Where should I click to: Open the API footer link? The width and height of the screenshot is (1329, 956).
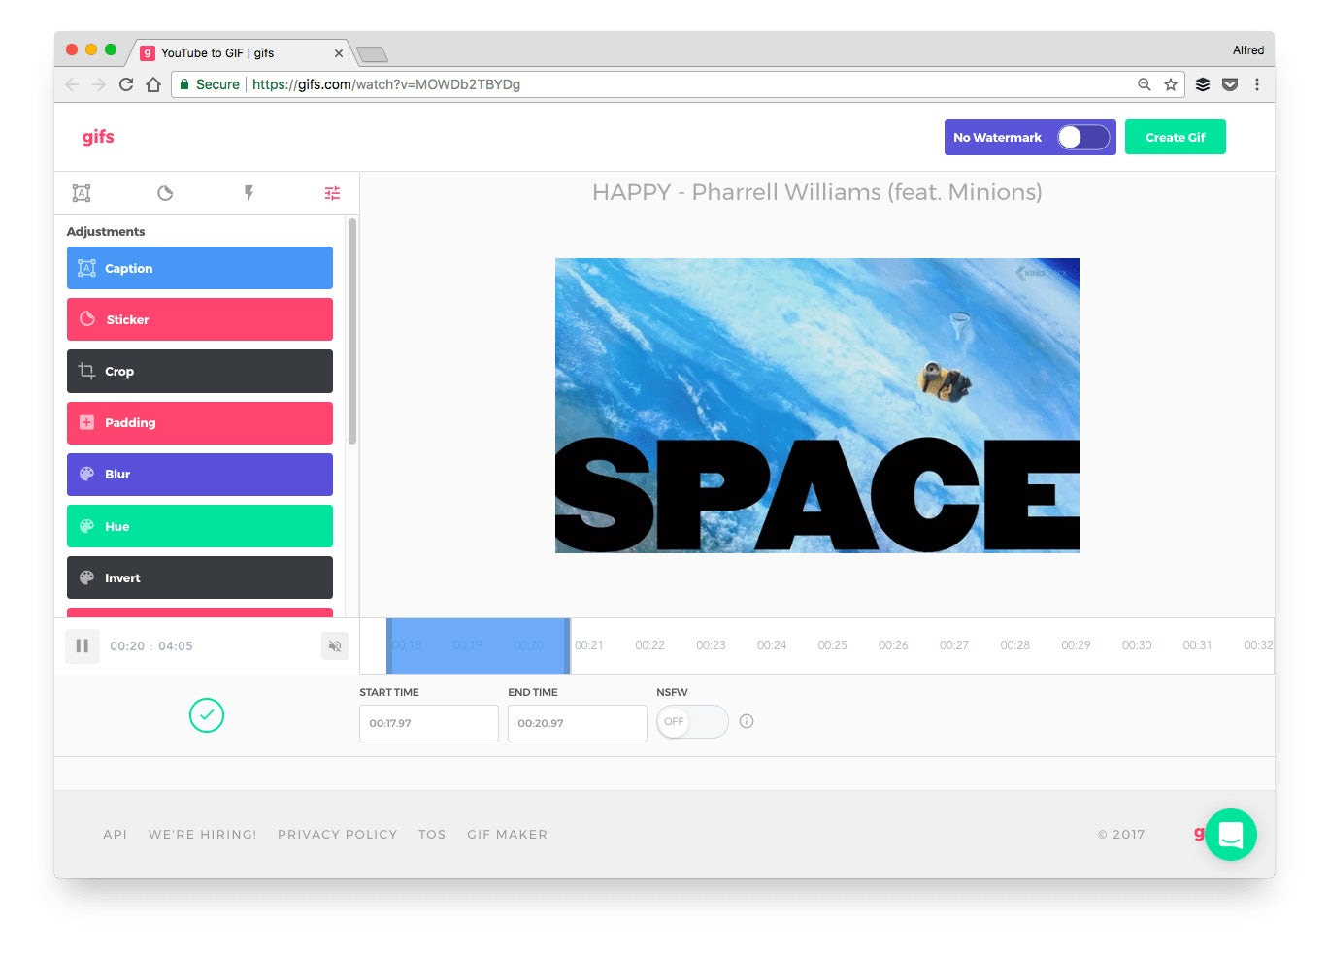tap(116, 834)
